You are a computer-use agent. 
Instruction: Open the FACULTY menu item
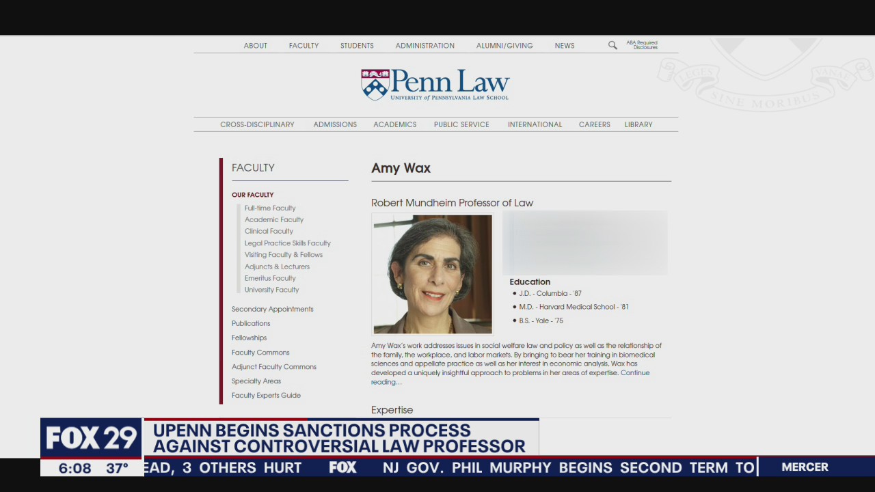(x=304, y=45)
